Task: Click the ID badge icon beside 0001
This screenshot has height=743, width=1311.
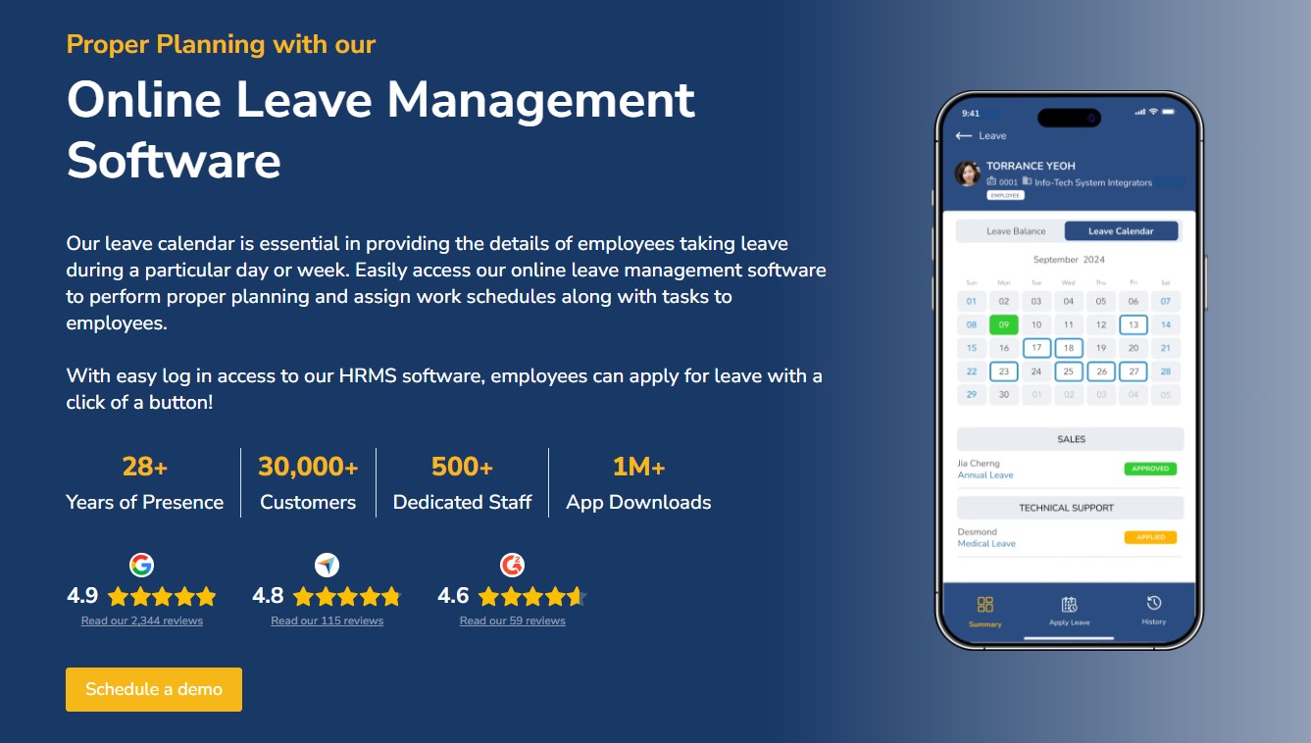Action: tap(992, 181)
